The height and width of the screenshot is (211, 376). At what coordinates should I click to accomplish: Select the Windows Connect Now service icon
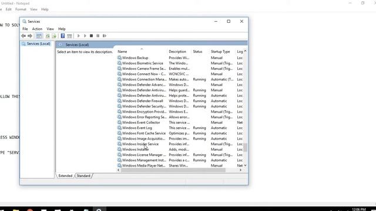click(119, 74)
